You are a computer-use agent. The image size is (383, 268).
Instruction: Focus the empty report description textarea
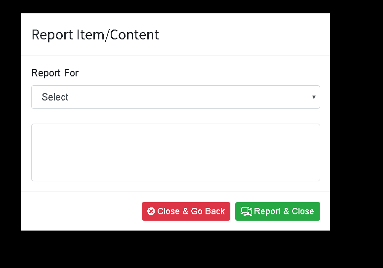point(175,152)
